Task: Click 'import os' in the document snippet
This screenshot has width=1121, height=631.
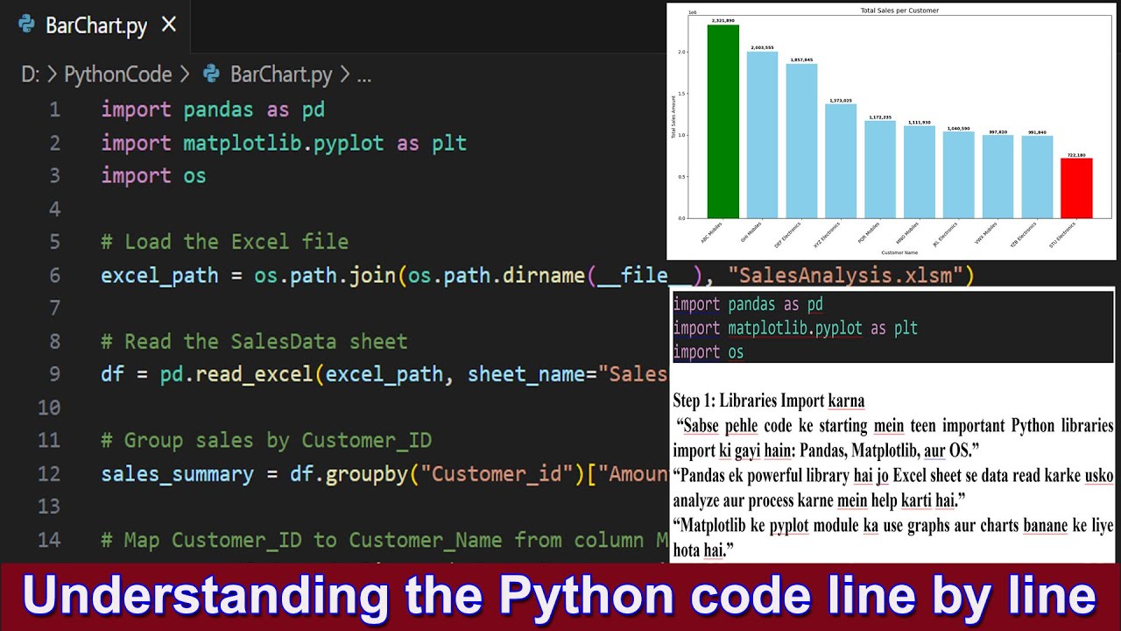Action: click(x=708, y=352)
